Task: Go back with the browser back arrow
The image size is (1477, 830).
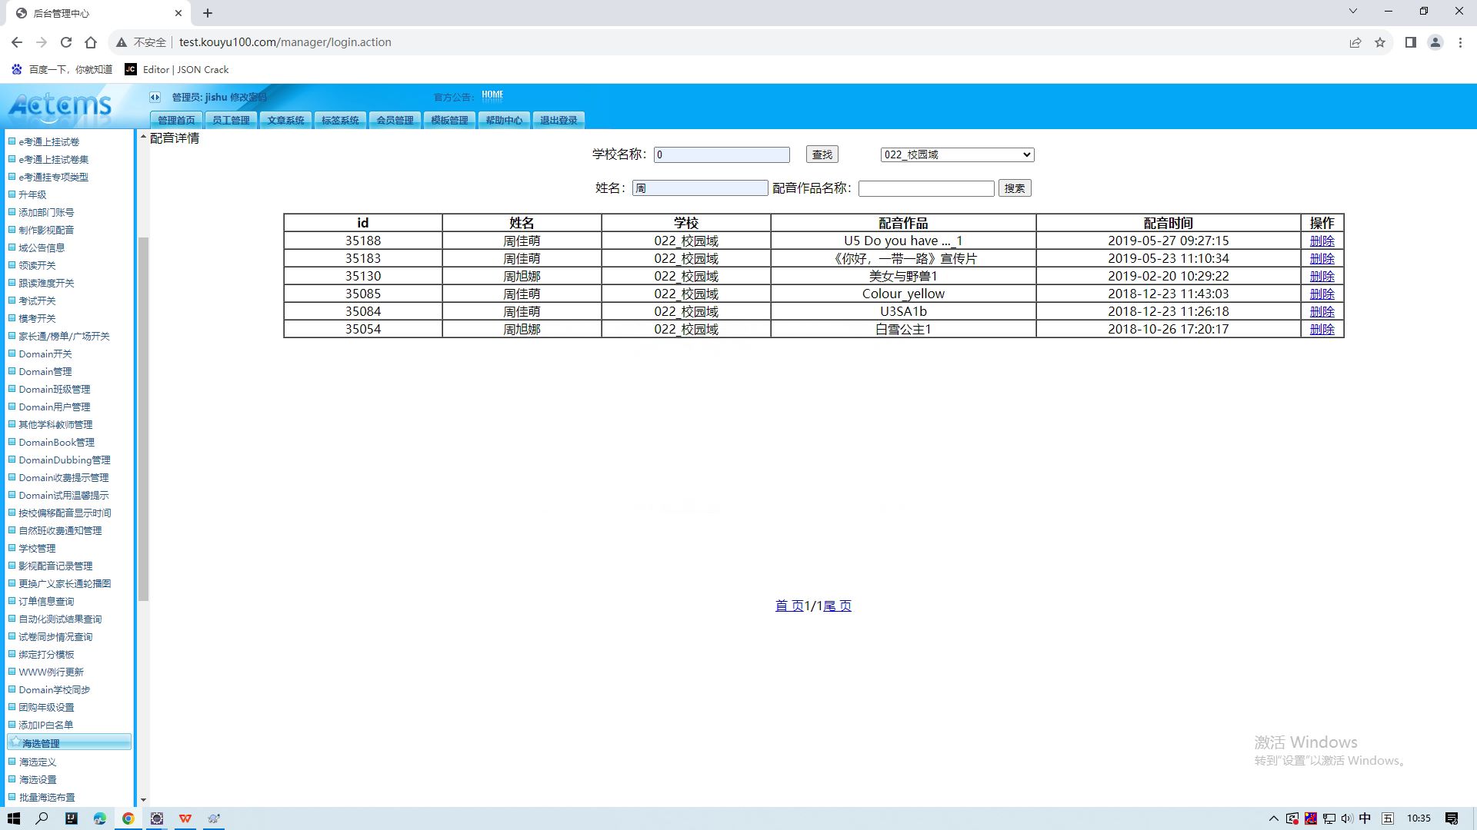Action: pos(17,42)
